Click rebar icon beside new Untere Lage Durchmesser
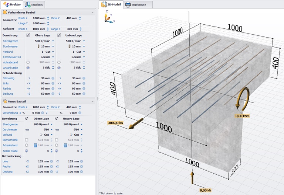 (x=57, y=130)
